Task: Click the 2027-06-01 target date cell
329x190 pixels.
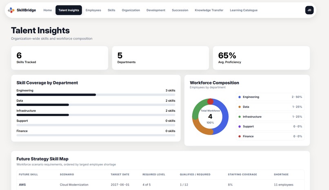Action: point(120,185)
